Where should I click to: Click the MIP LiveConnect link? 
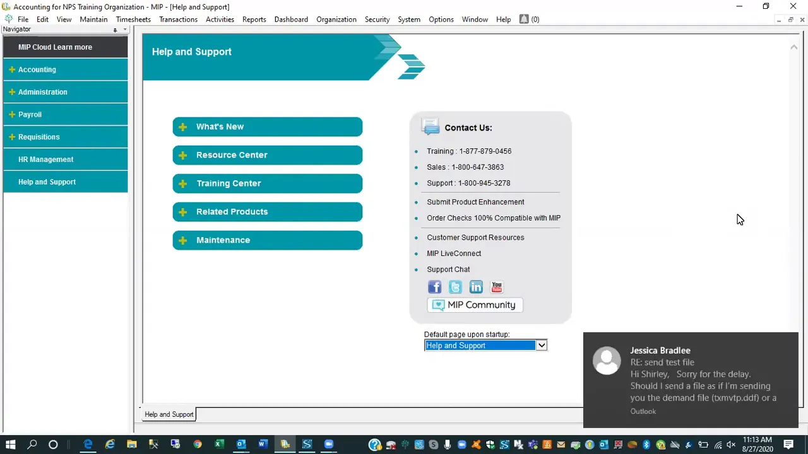(x=454, y=253)
